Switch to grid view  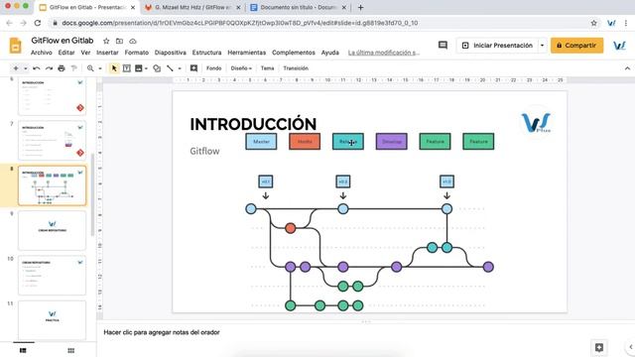(70, 350)
